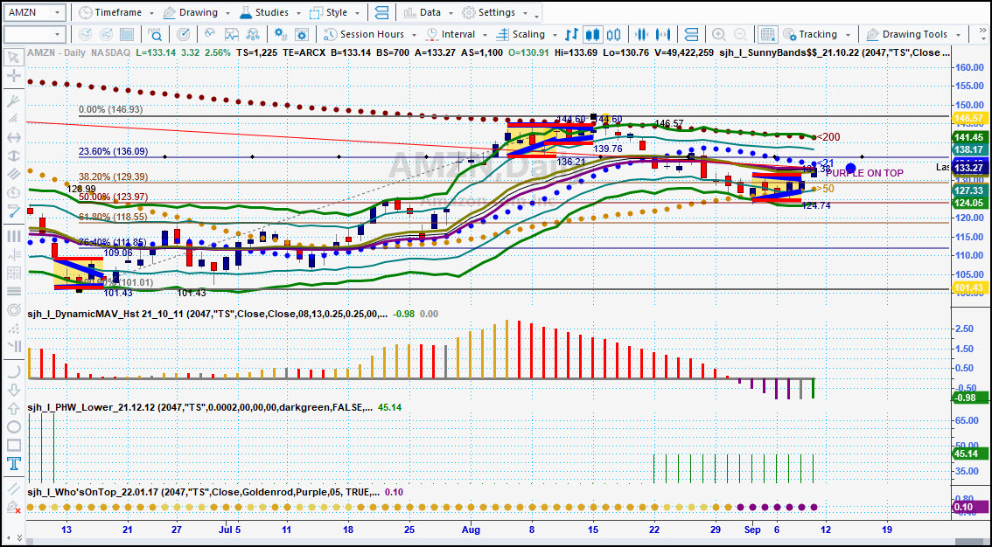Toggle the grid selection pointer mode
Viewport: 992px width, 547px height.
pyautogui.click(x=767, y=34)
